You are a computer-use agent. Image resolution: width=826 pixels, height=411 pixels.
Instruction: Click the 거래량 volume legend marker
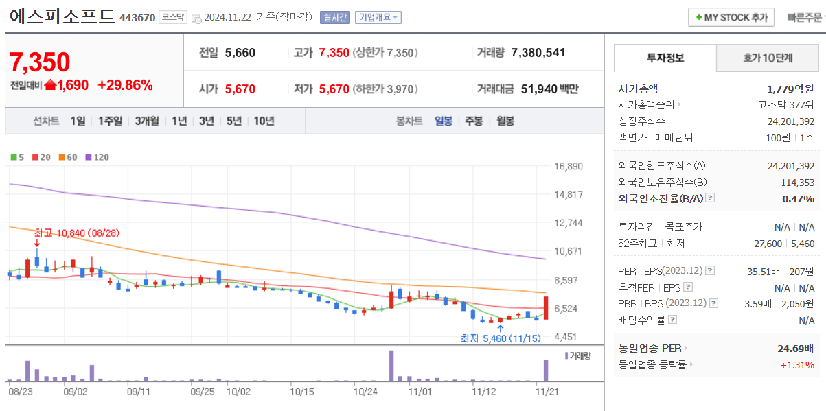click(x=566, y=355)
